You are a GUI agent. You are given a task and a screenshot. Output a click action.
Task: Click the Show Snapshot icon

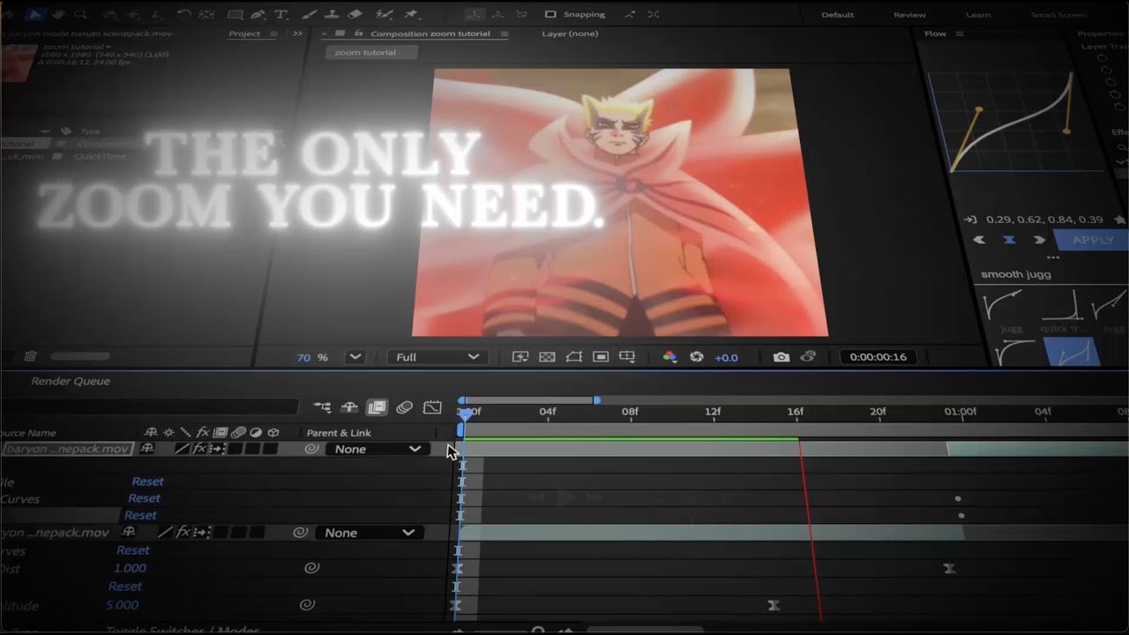click(x=808, y=357)
